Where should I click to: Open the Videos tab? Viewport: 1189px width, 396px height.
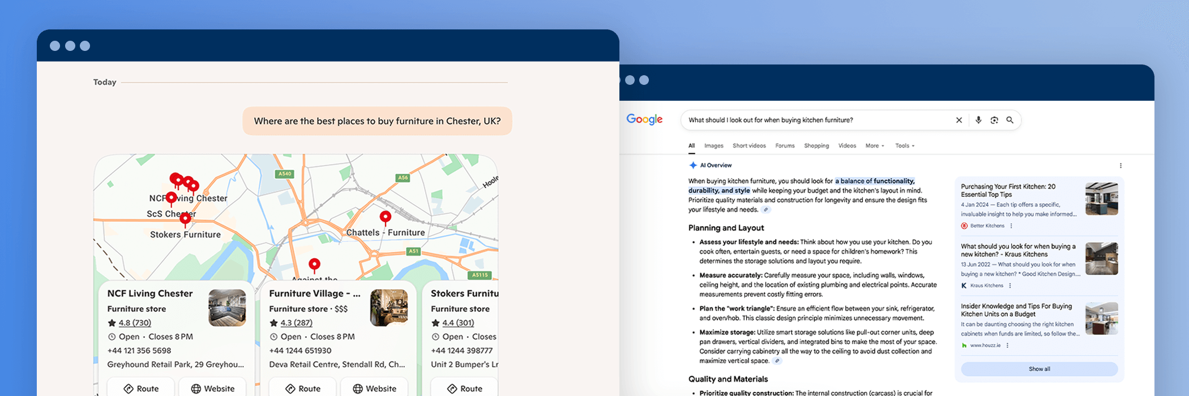(847, 146)
